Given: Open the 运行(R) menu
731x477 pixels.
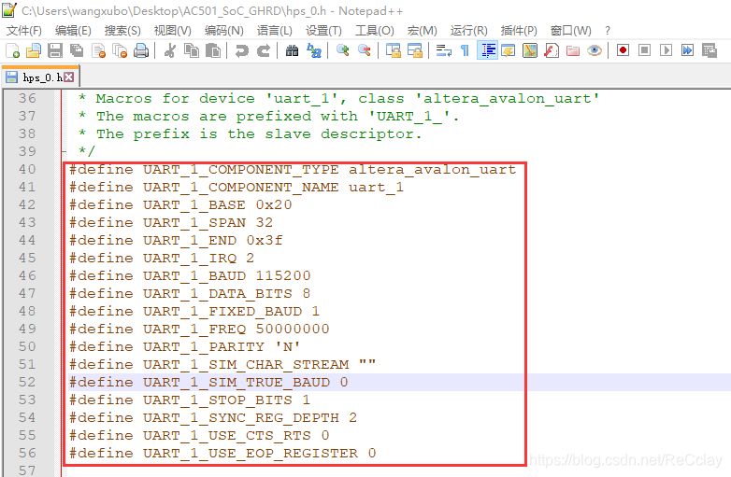Looking at the screenshot, I should click(468, 31).
